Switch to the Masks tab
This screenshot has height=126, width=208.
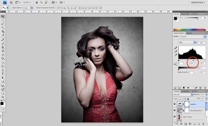[x=189, y=33]
